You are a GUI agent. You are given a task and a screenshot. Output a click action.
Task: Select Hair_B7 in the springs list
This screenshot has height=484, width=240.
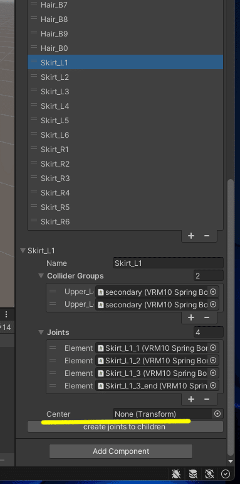tap(125, 4)
